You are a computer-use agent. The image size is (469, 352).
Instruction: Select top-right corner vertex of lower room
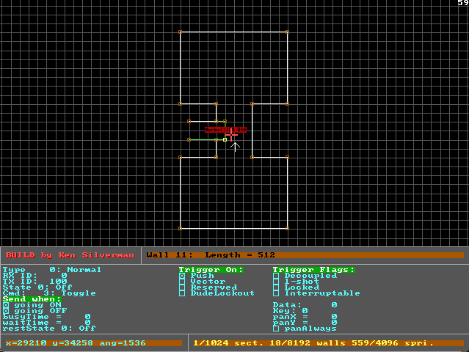click(287, 157)
